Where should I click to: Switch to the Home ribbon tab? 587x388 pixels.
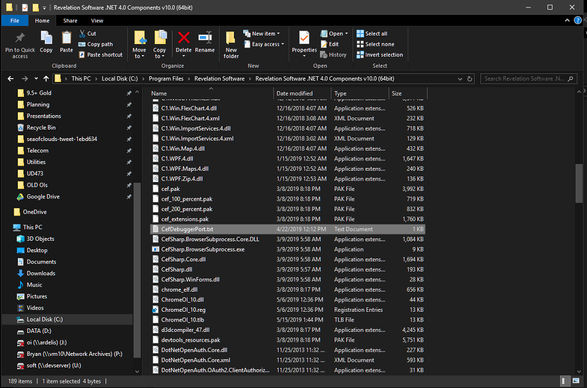point(42,21)
